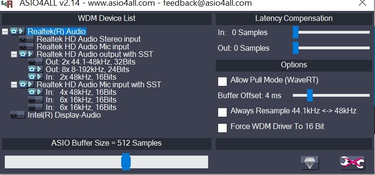Click the In latency compensation slider handle

tap(296, 32)
